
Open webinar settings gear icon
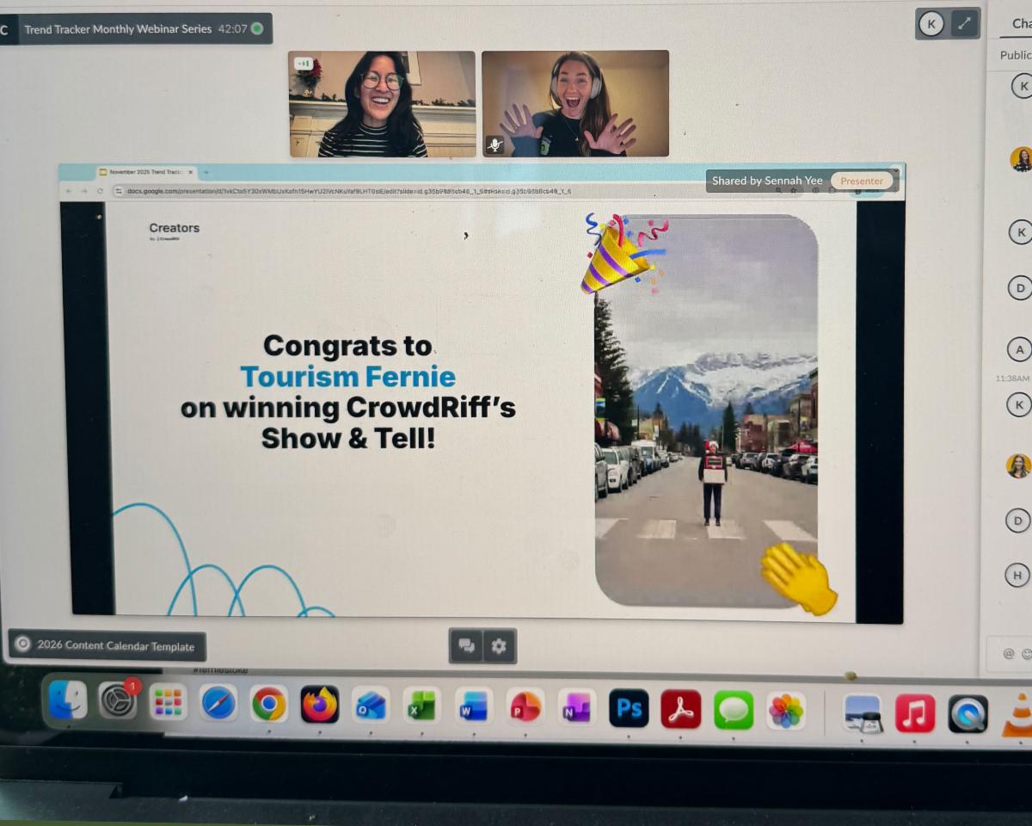500,646
